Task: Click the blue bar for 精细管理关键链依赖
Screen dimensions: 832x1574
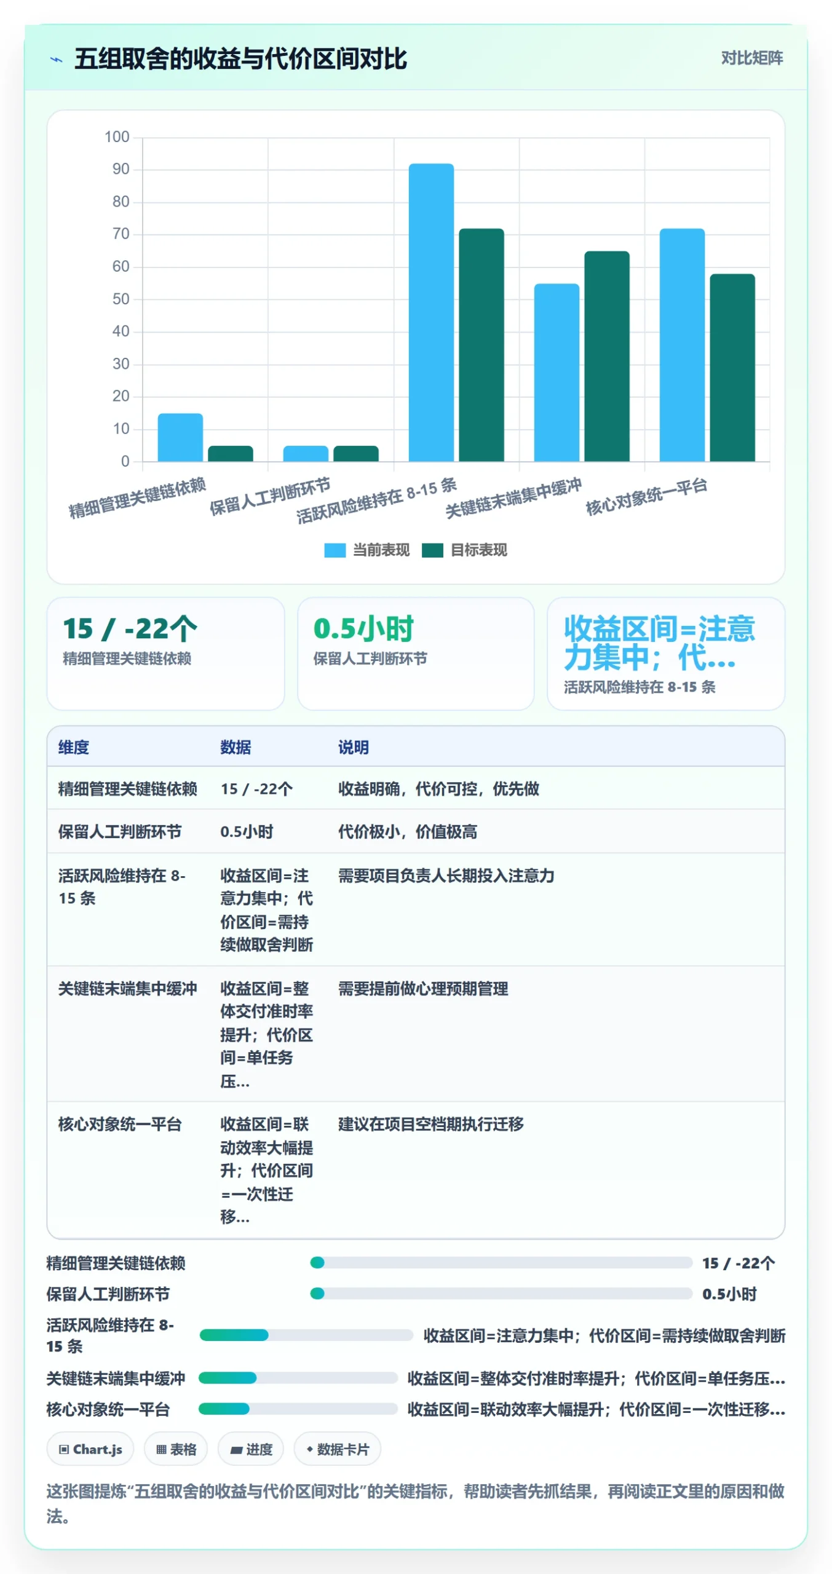Action: click(180, 437)
